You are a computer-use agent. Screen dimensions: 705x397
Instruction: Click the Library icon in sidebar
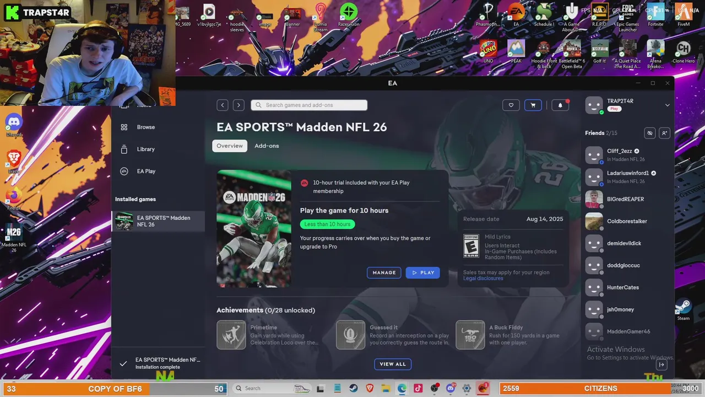[x=124, y=149]
